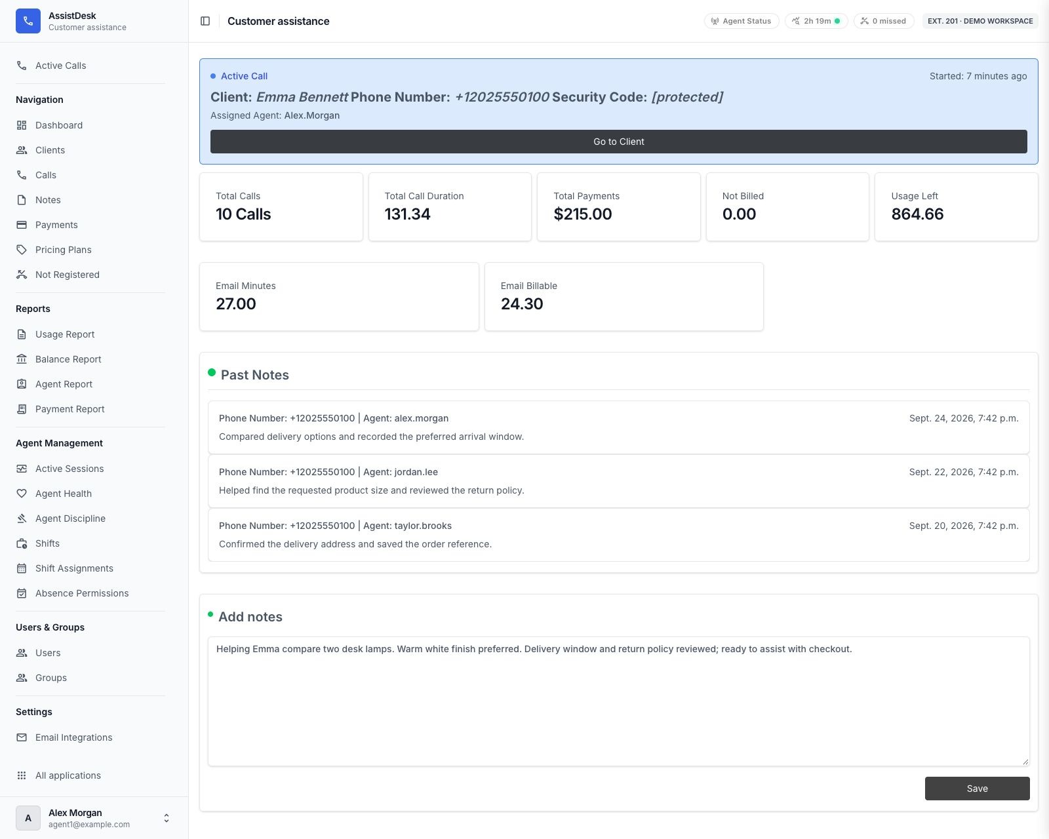Click the Go to Client button
Image resolution: width=1049 pixels, height=839 pixels.
click(x=618, y=142)
